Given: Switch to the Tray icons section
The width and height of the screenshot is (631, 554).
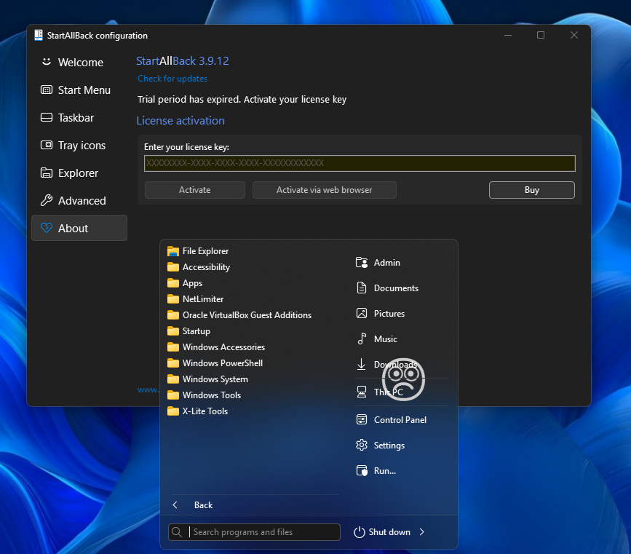Looking at the screenshot, I should [x=79, y=145].
